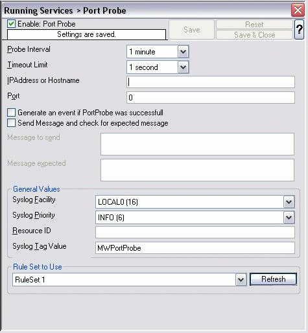Image resolution: width=308 pixels, height=333 pixels.
Task: Open the help question mark icon
Action: pos(299,29)
